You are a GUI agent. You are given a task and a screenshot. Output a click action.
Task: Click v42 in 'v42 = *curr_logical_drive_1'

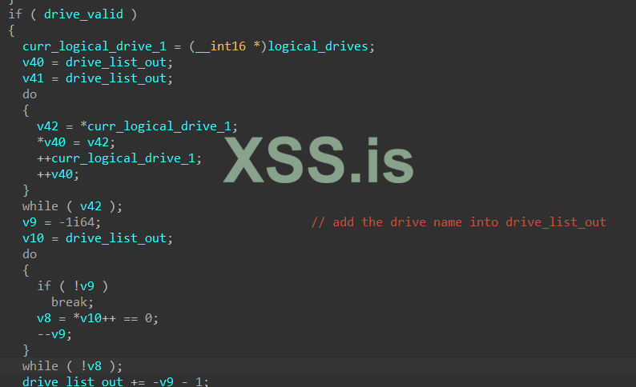(48, 126)
